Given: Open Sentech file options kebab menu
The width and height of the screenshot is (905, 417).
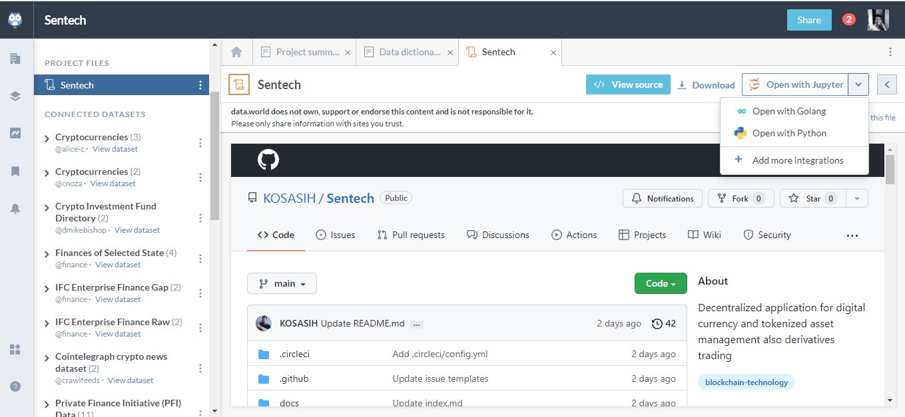Looking at the screenshot, I should click(200, 85).
